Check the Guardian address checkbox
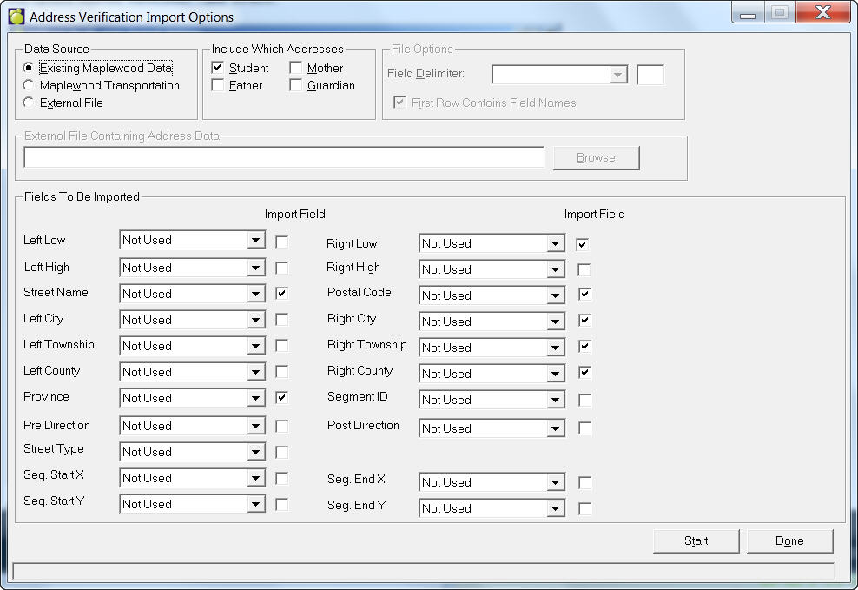The height and width of the screenshot is (590, 858). 296,85
